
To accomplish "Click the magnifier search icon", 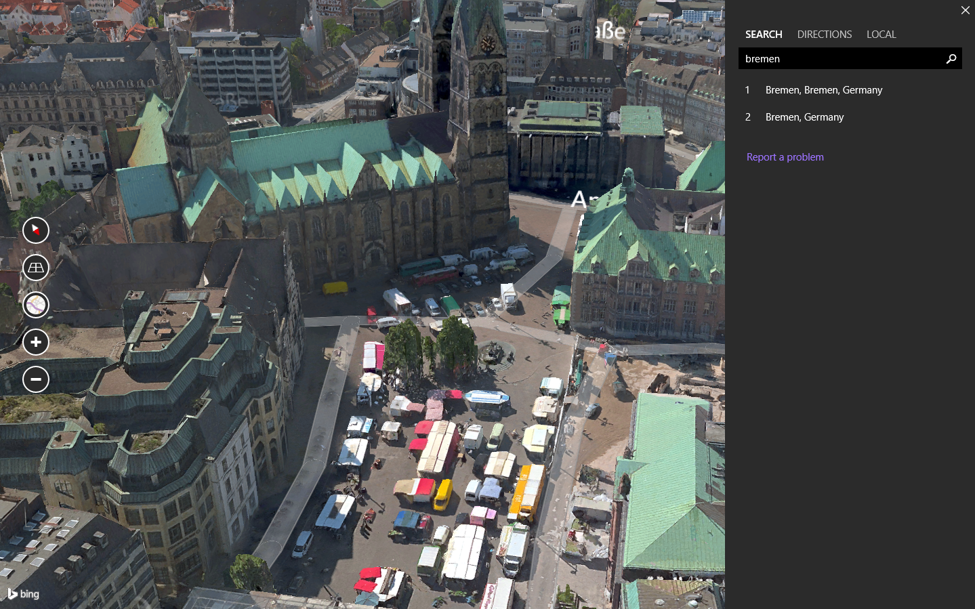I will (x=951, y=59).
